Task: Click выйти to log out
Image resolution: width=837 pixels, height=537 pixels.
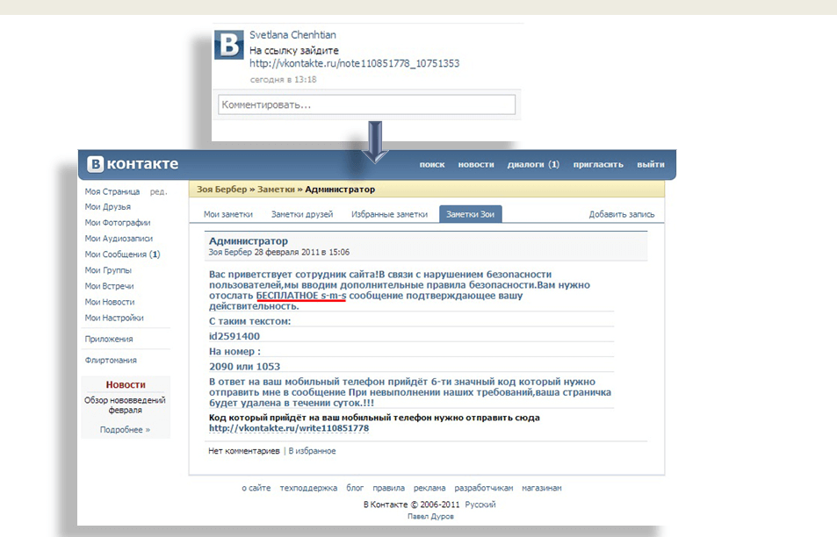Action: click(650, 165)
